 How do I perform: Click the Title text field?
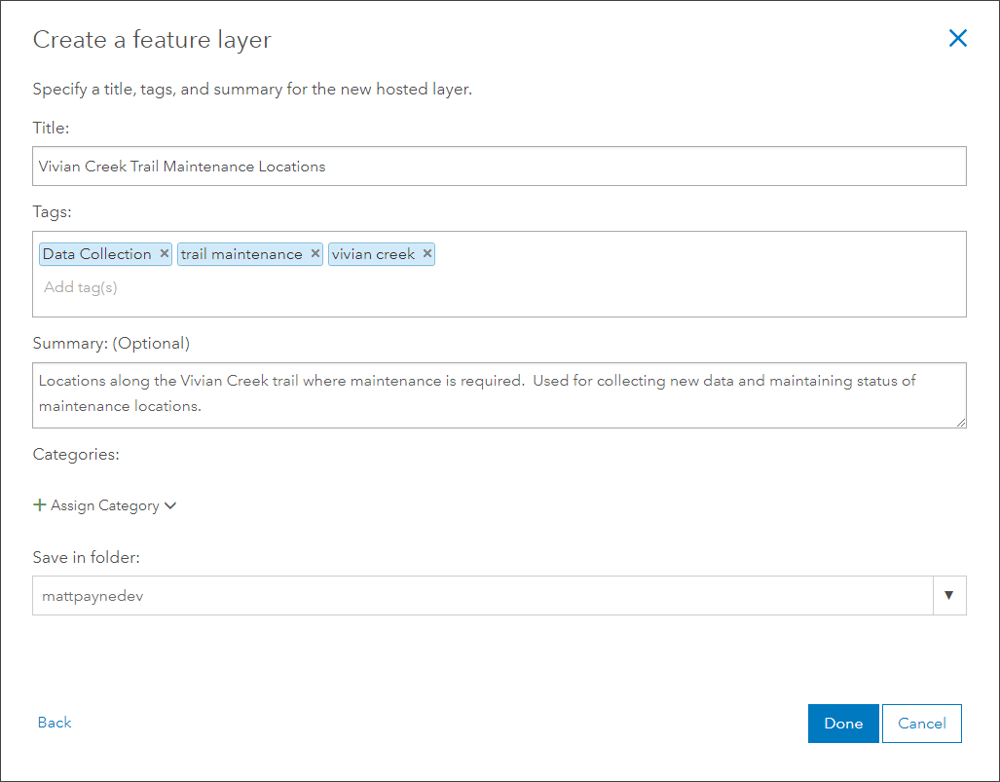[x=499, y=167]
